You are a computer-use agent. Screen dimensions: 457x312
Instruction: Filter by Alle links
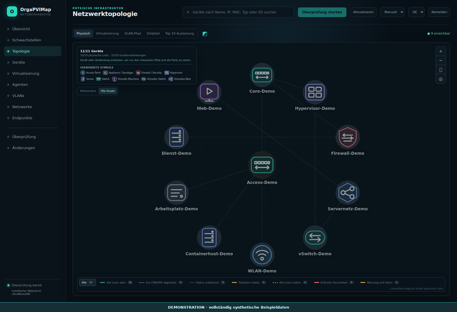click(x=87, y=283)
